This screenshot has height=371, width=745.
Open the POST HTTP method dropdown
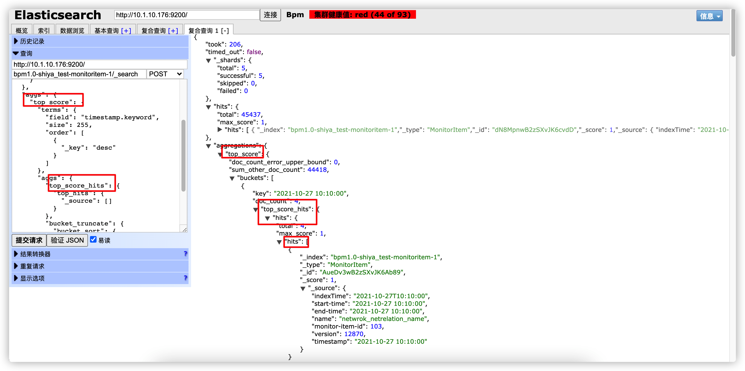165,74
